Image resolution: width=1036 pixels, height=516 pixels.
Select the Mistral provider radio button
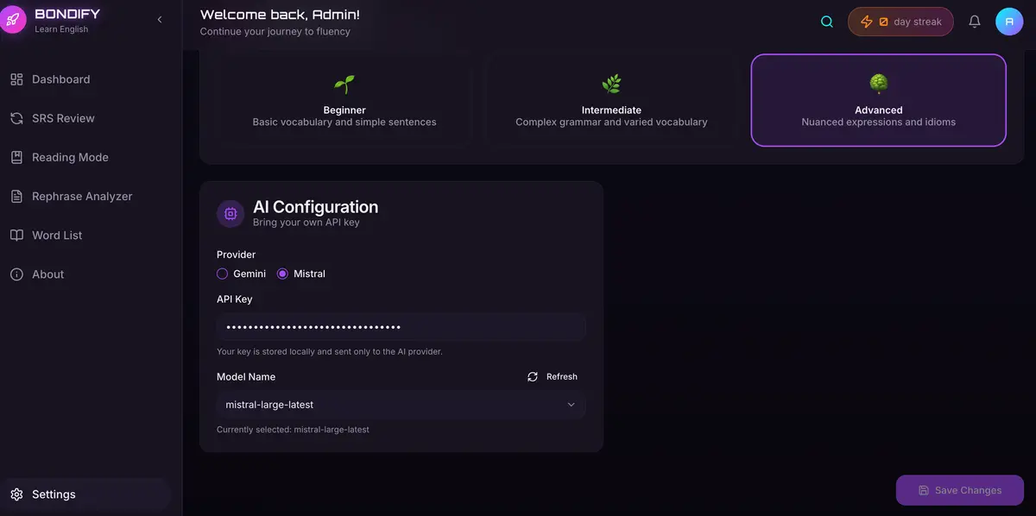pyautogui.click(x=282, y=274)
